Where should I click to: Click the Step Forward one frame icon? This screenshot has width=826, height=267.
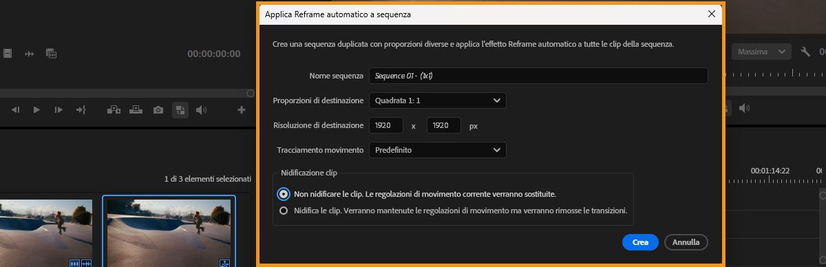[x=59, y=109]
